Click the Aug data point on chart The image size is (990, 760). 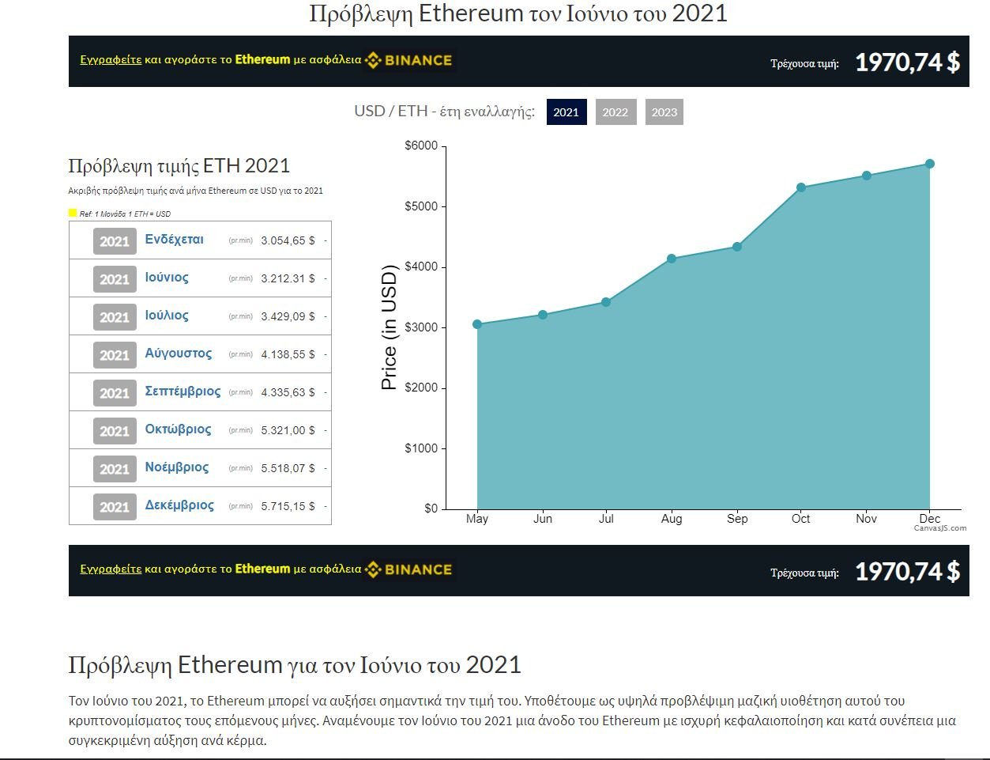click(672, 259)
